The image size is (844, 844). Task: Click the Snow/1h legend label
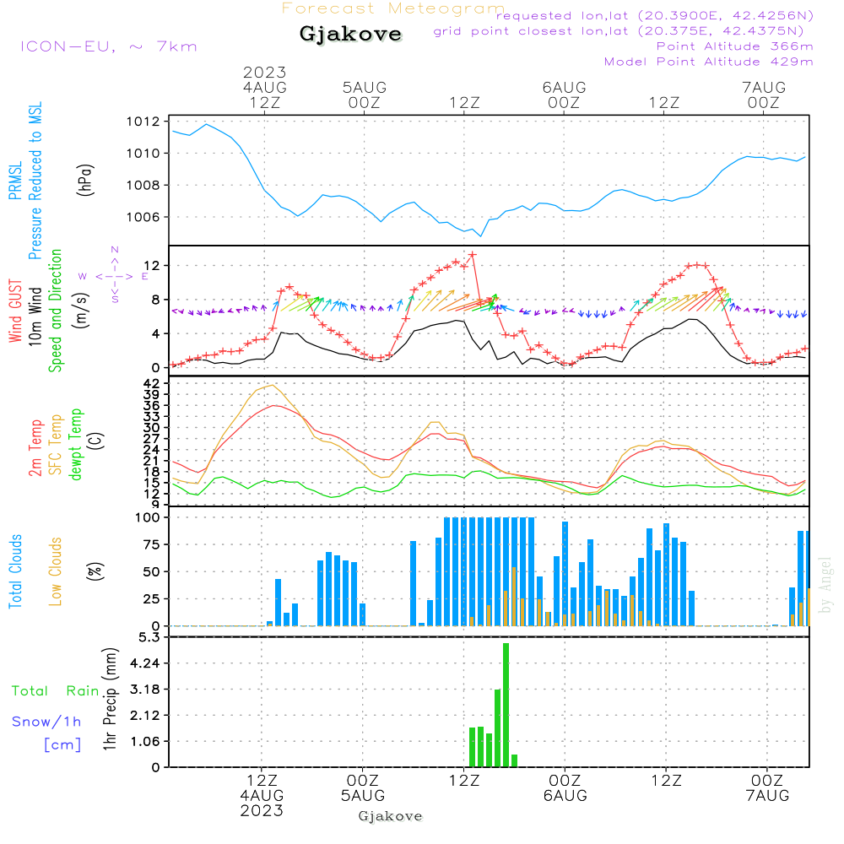click(46, 722)
